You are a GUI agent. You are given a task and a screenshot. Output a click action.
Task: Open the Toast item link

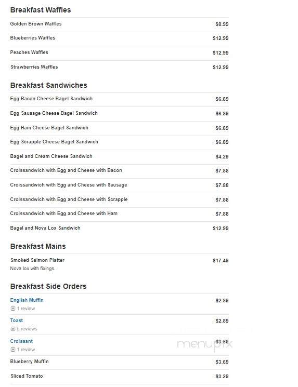pos(16,321)
